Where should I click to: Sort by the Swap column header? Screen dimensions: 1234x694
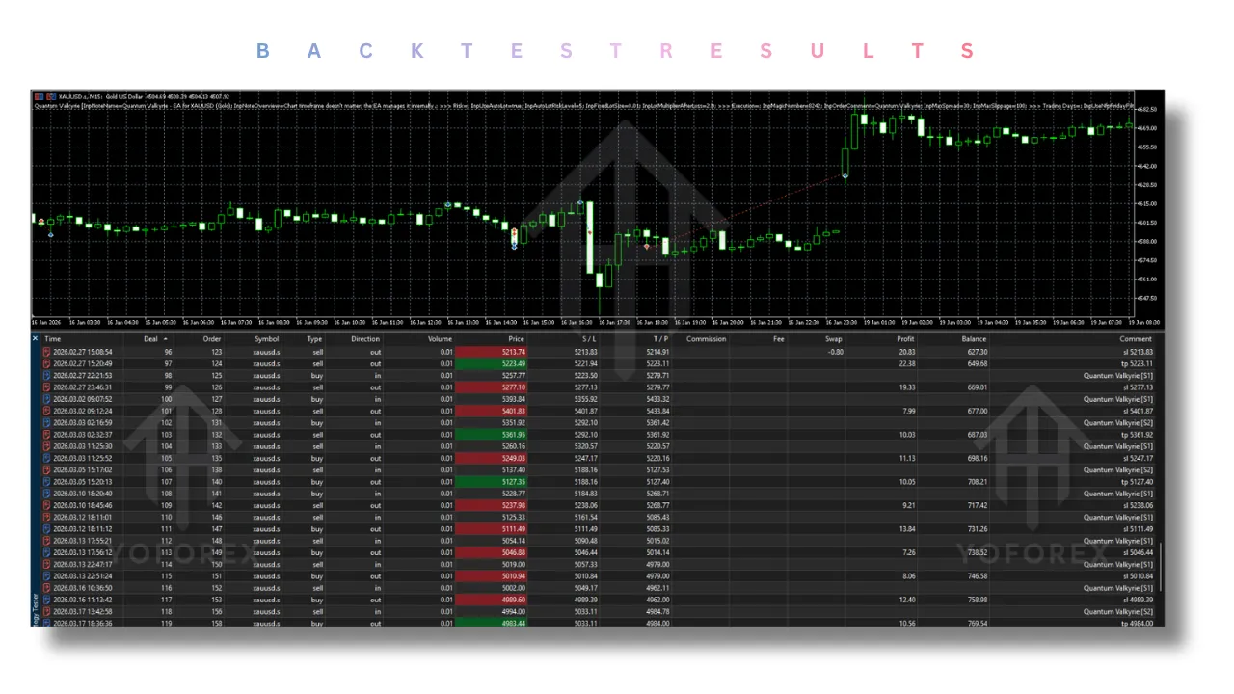833,339
